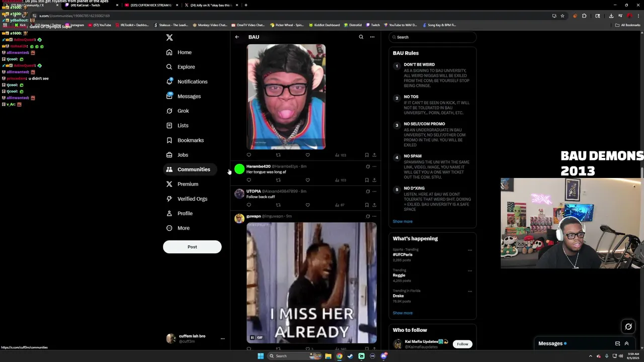644x362 pixels.
Task: Follow Kai Mafia Updates
Action: [x=462, y=344]
